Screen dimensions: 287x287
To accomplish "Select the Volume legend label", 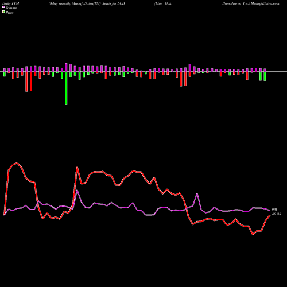I will pos(11,8).
